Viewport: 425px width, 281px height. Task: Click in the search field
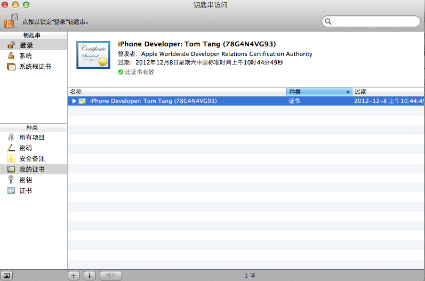(371, 21)
